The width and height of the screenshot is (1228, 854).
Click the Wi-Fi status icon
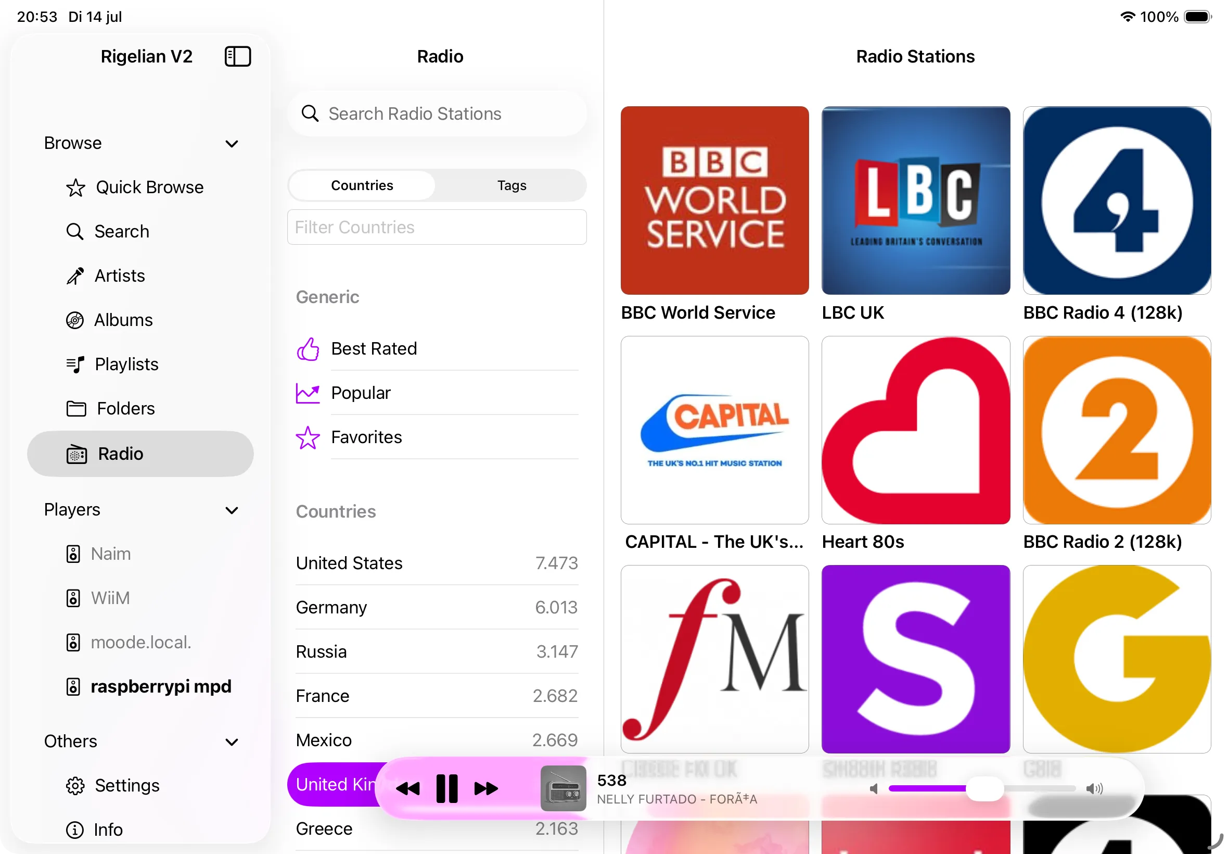1127,17
